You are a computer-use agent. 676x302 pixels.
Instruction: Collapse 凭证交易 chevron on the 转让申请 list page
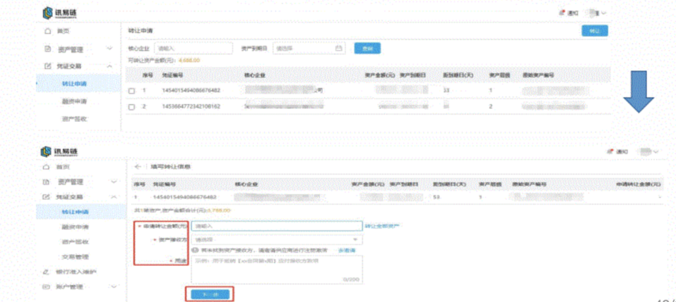(109, 66)
